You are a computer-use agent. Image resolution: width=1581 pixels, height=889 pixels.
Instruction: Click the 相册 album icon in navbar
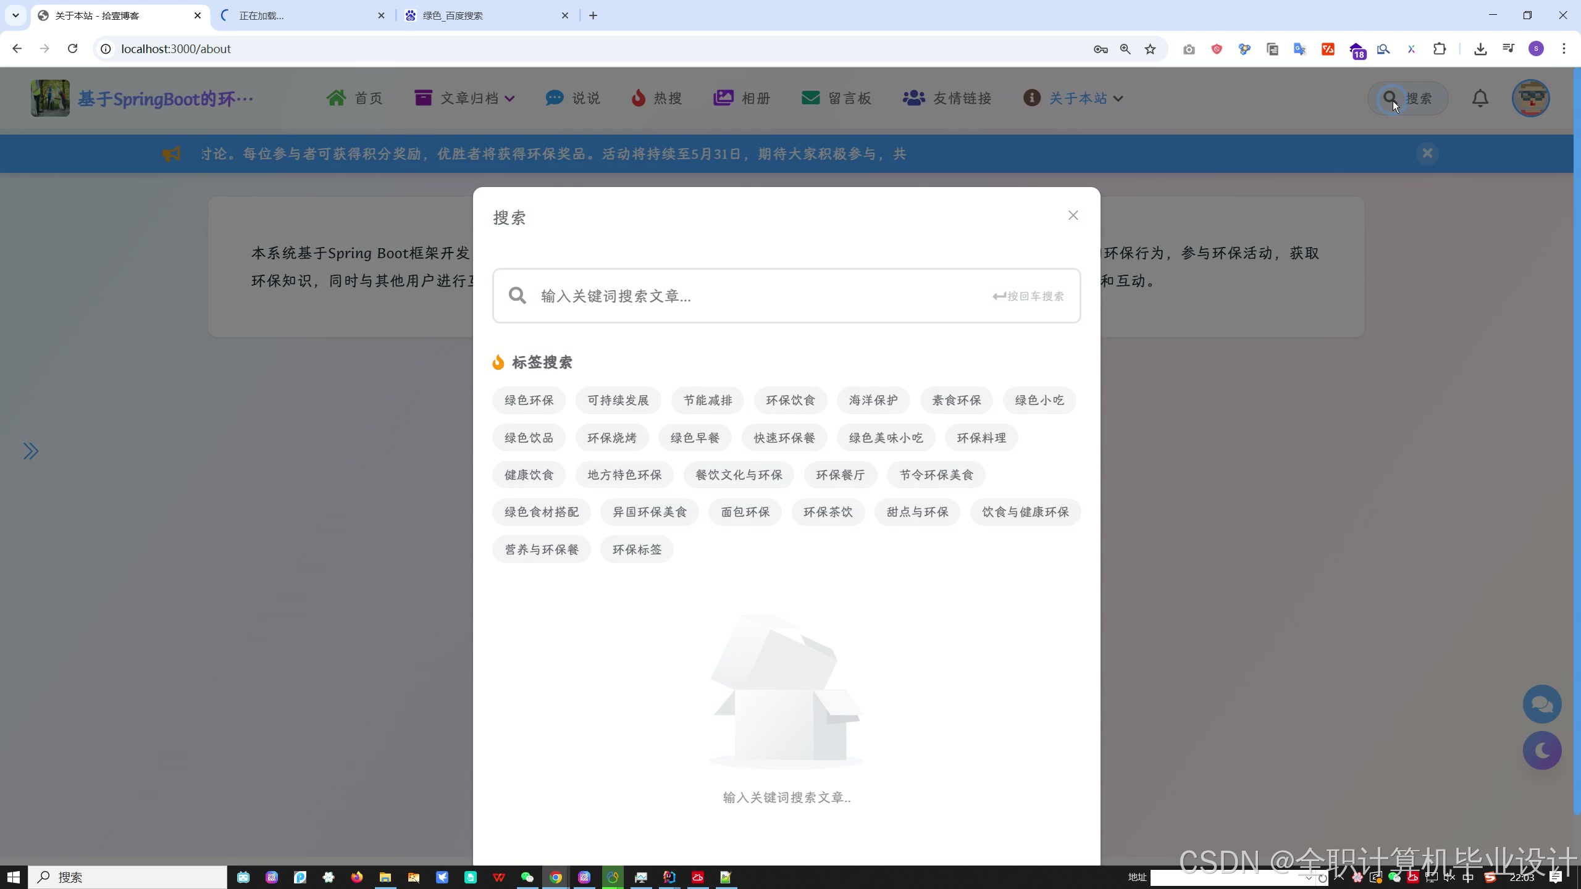tap(723, 98)
